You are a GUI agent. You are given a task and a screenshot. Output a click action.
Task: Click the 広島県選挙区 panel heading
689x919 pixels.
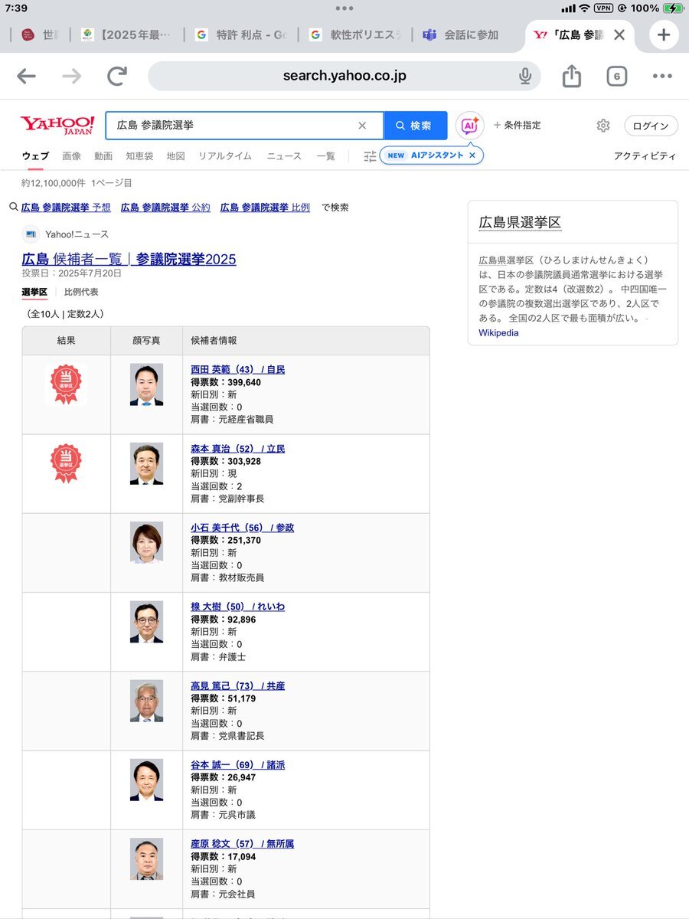(x=520, y=223)
